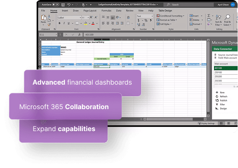Screen dimensions: 238x168
Task: Click the Save icon beside AutoSave
Action: pyautogui.click(x=63, y=5)
